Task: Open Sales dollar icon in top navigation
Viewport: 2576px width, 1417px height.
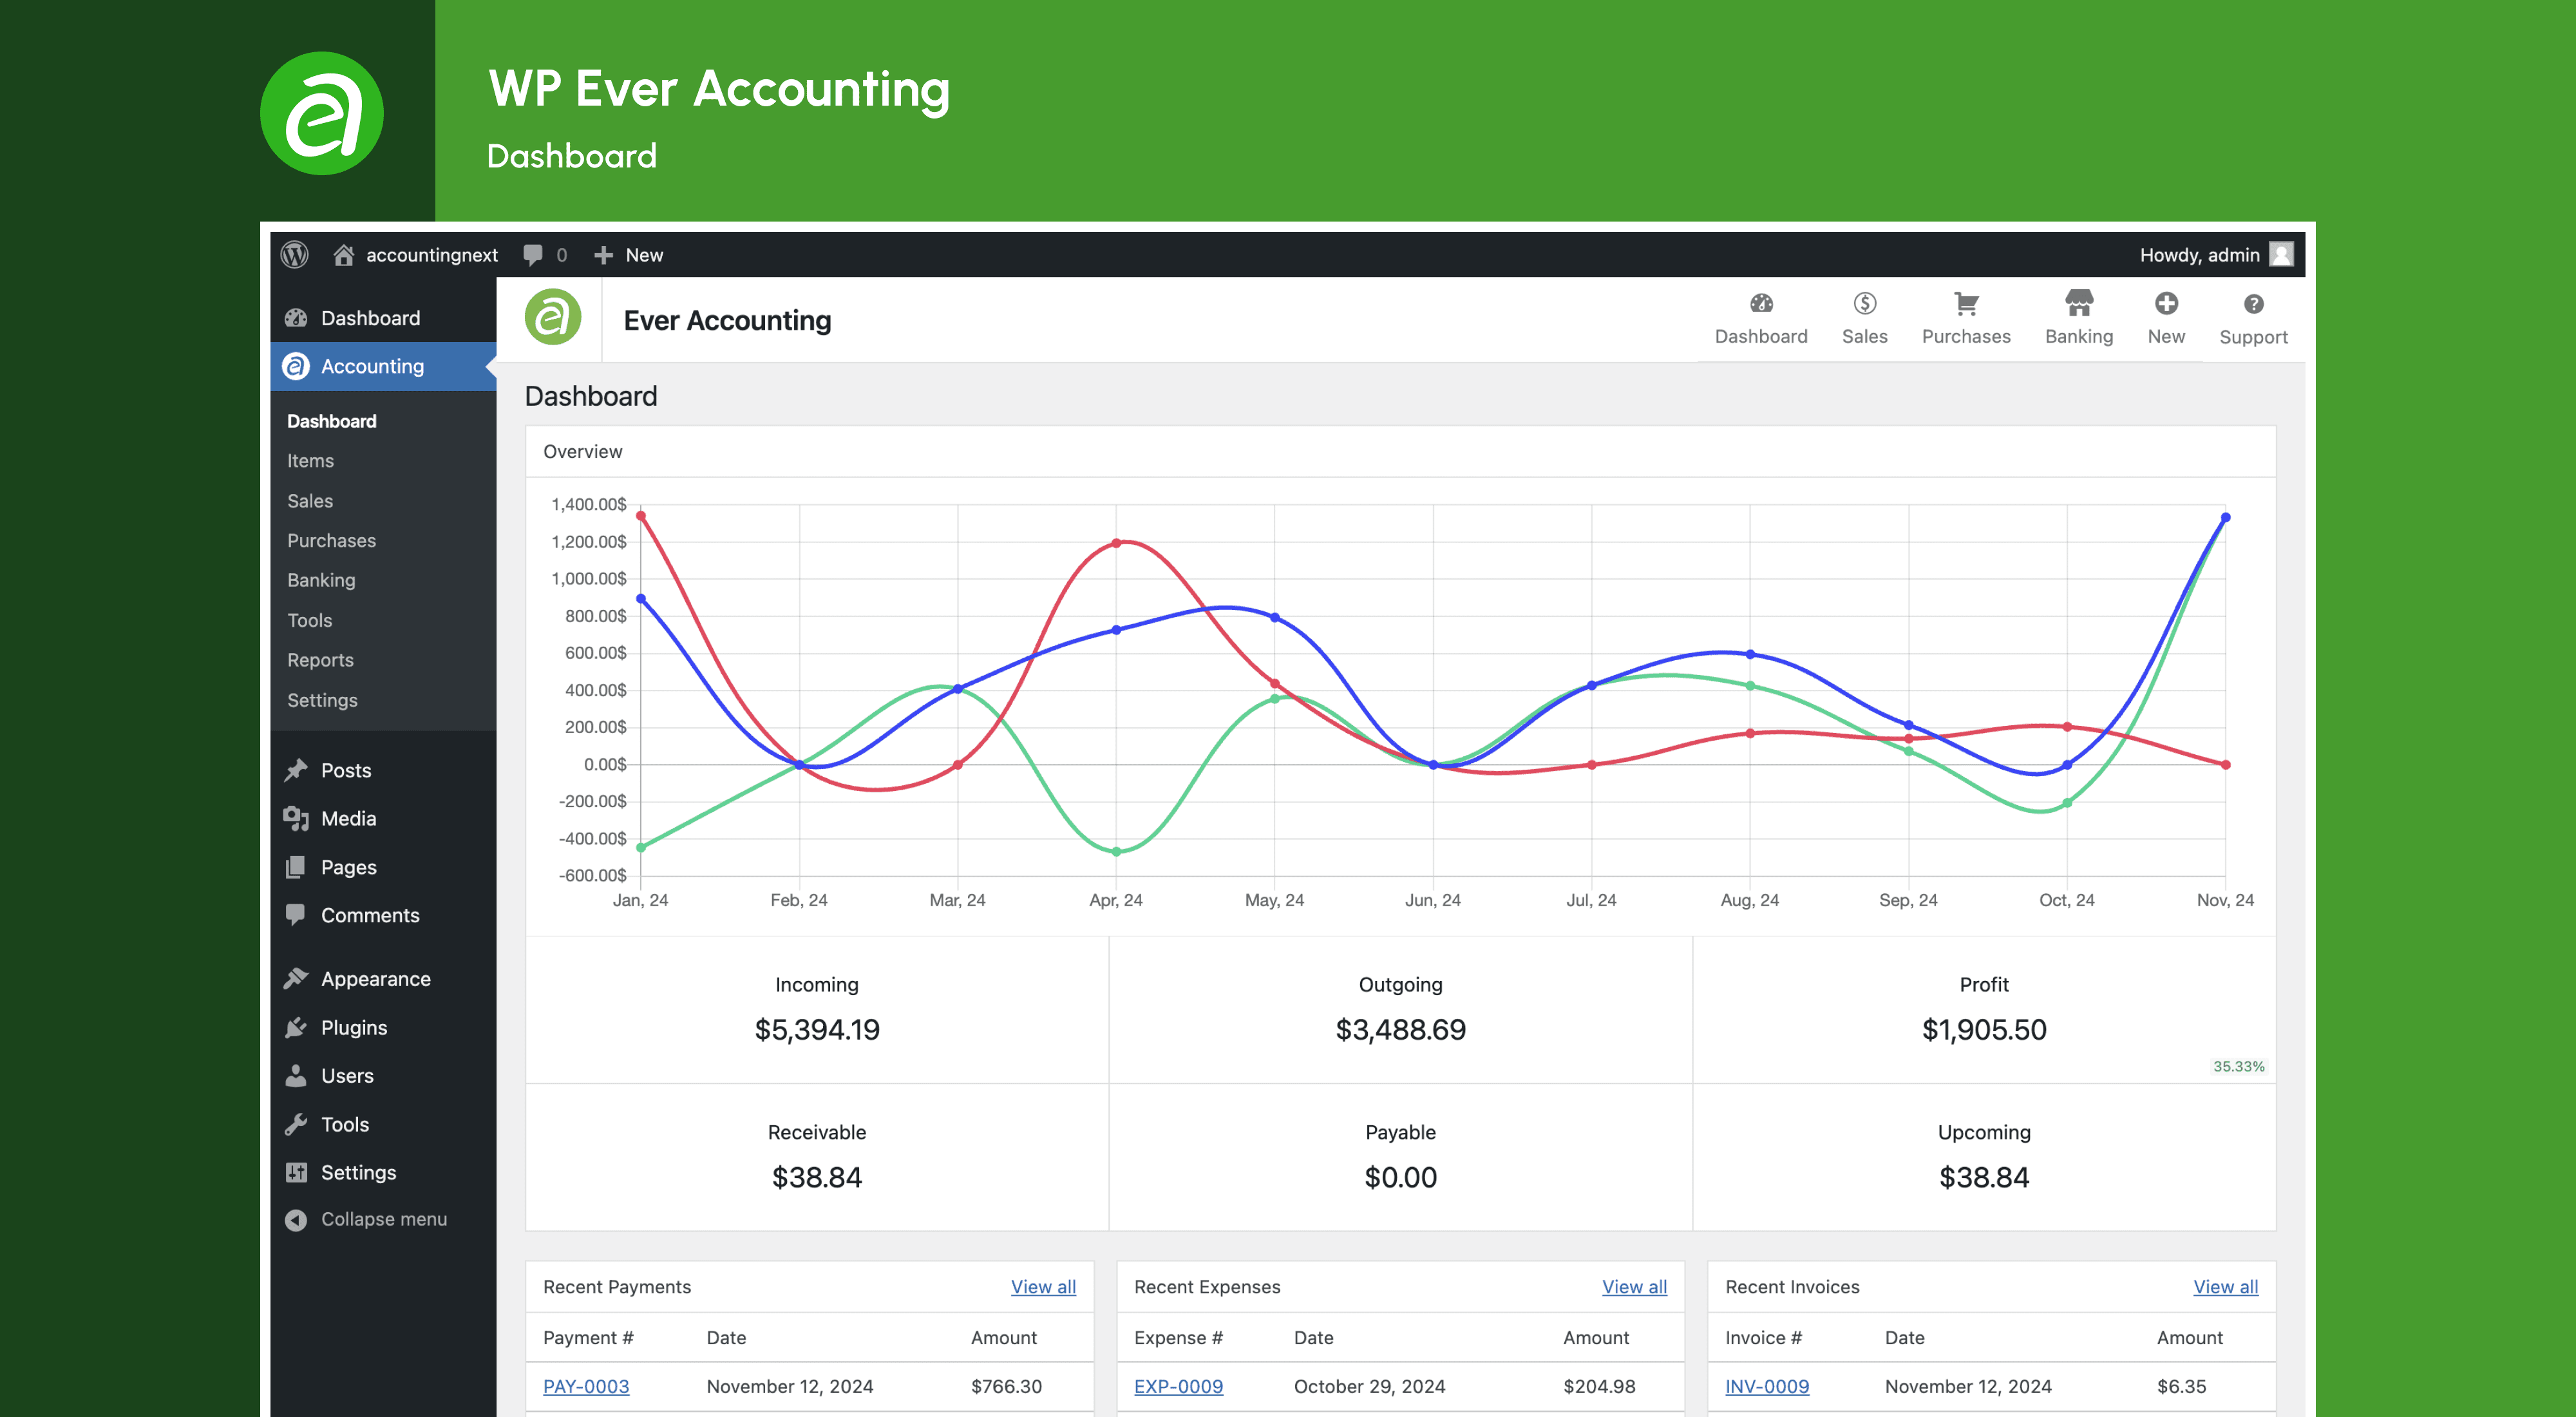Action: [x=1864, y=303]
